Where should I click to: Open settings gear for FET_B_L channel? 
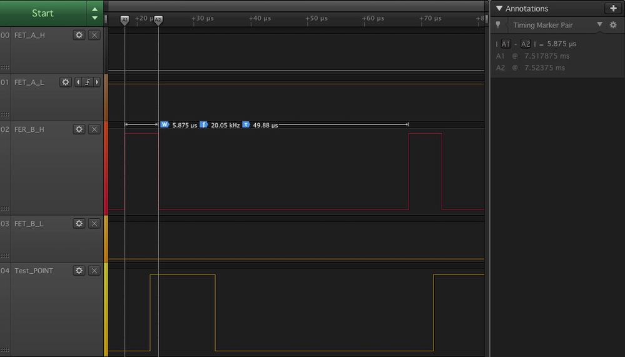click(x=79, y=224)
